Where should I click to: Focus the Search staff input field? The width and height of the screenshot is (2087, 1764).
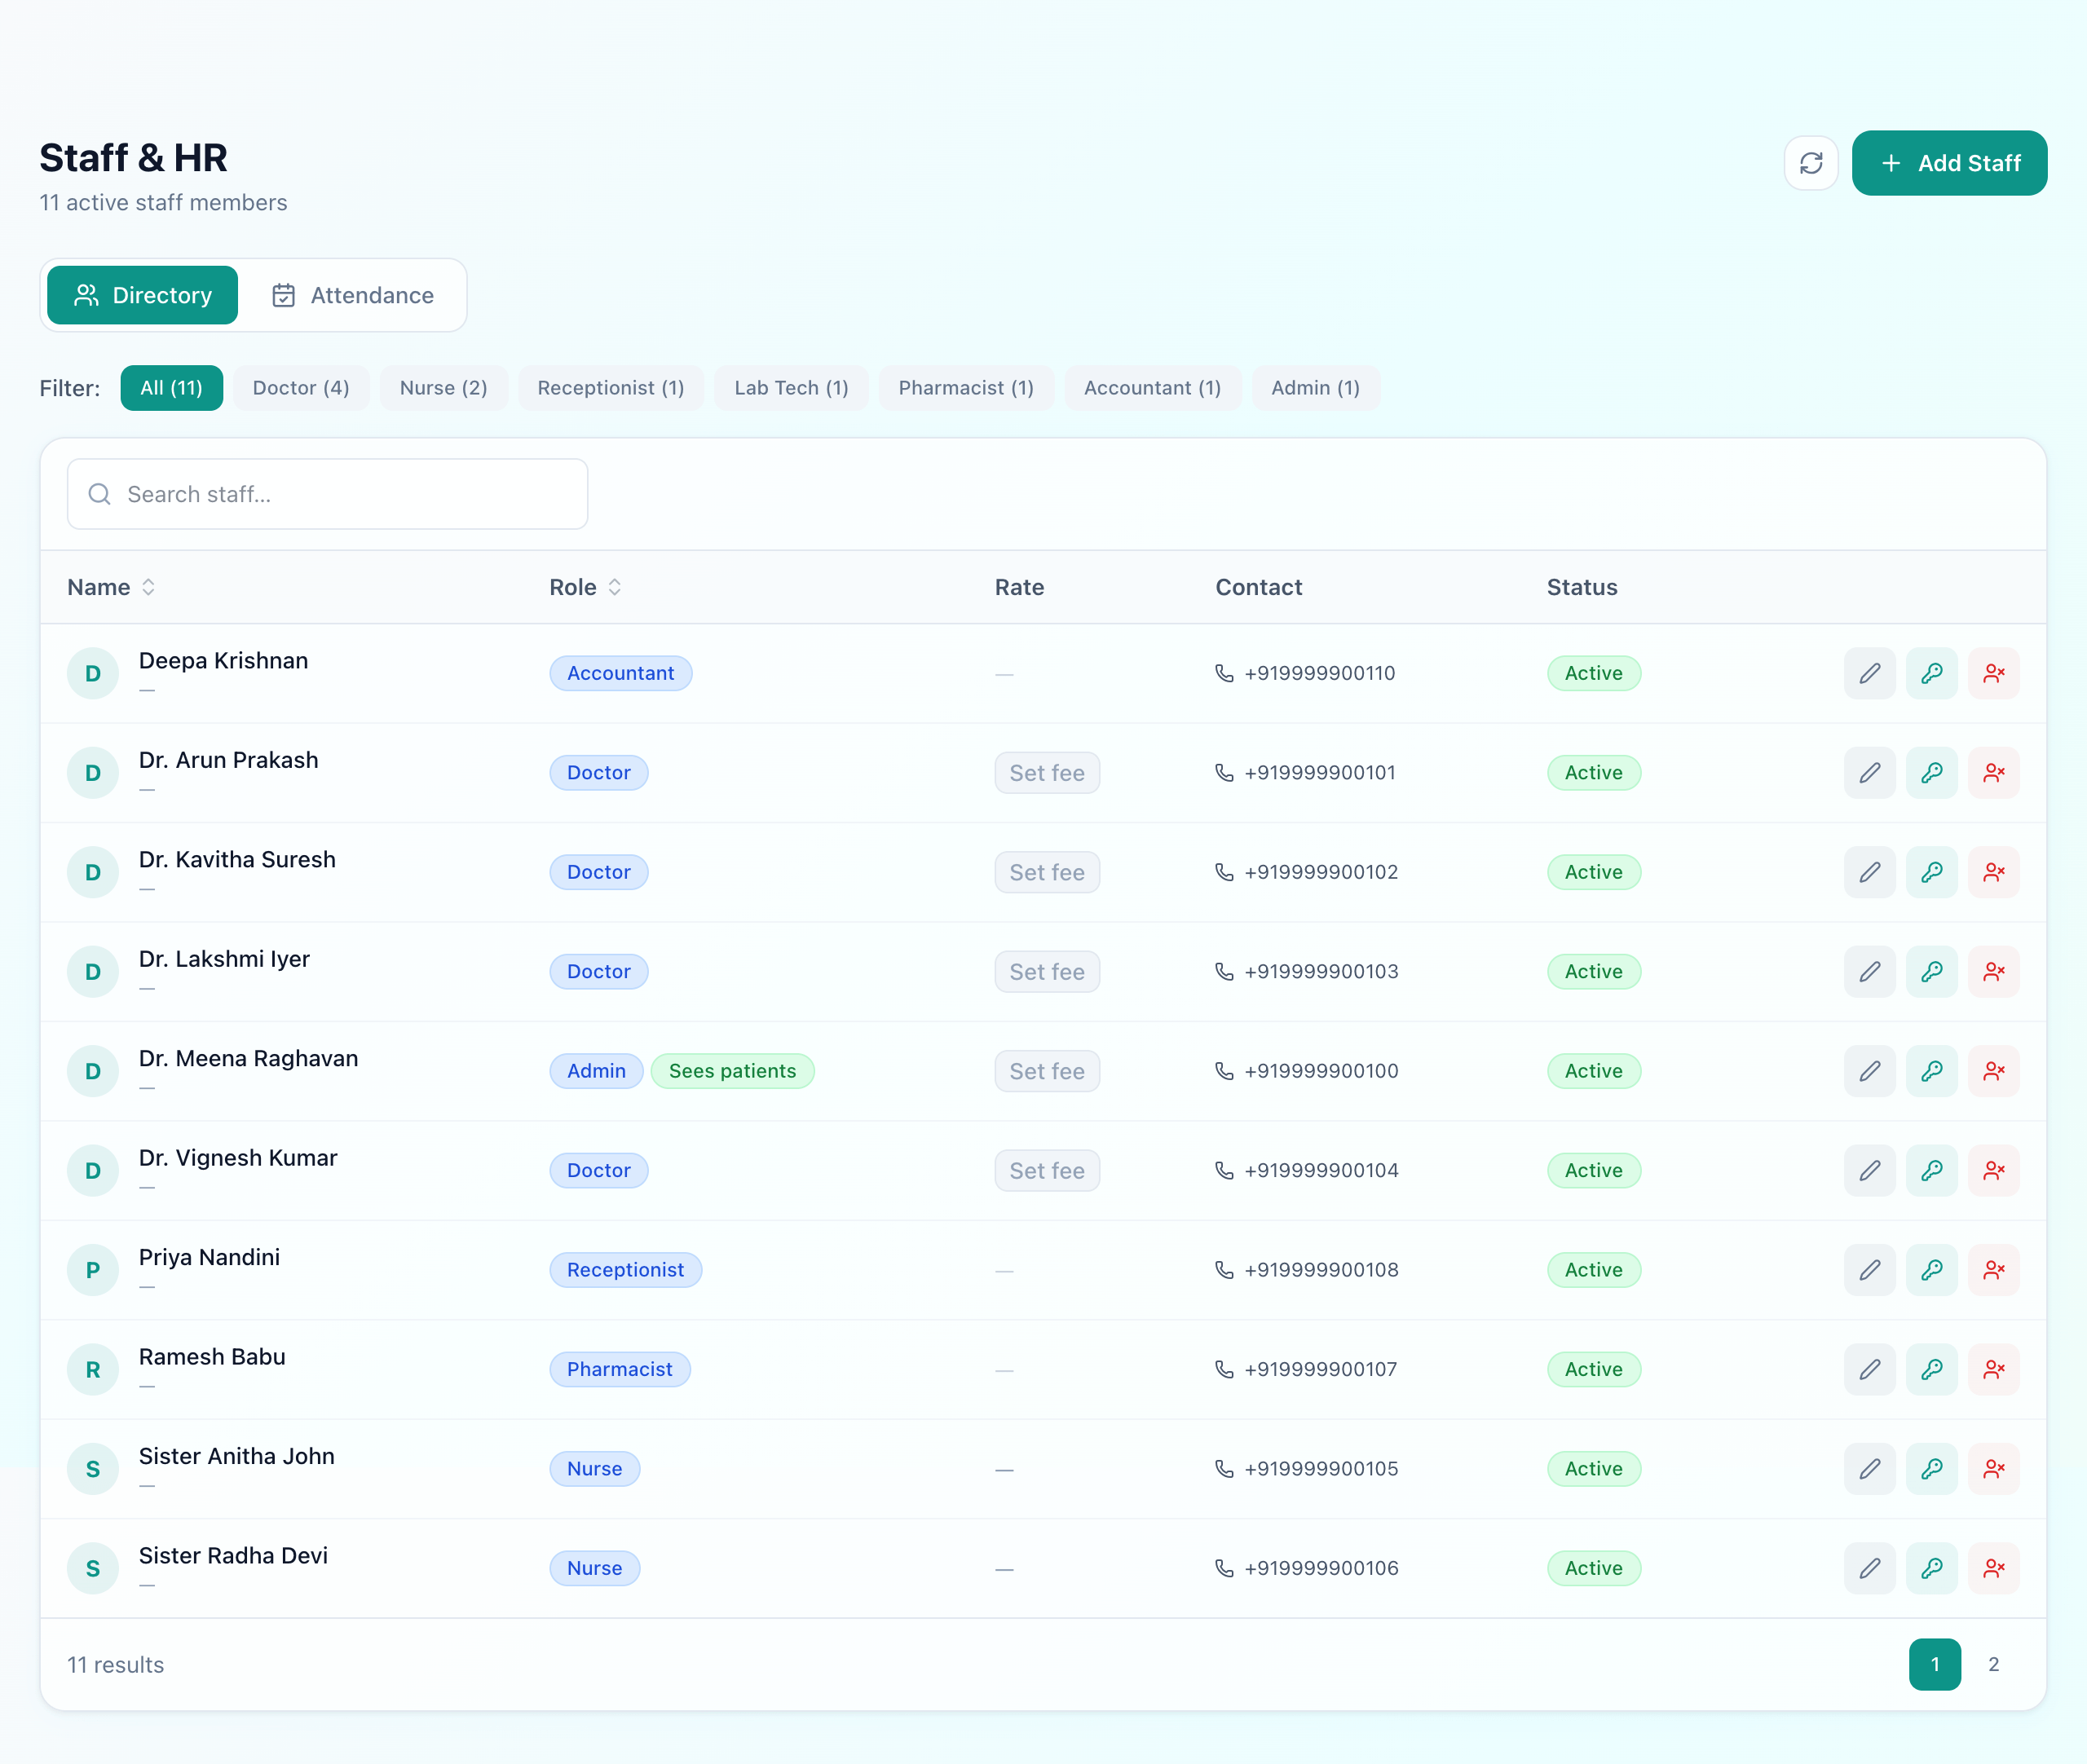[327, 494]
